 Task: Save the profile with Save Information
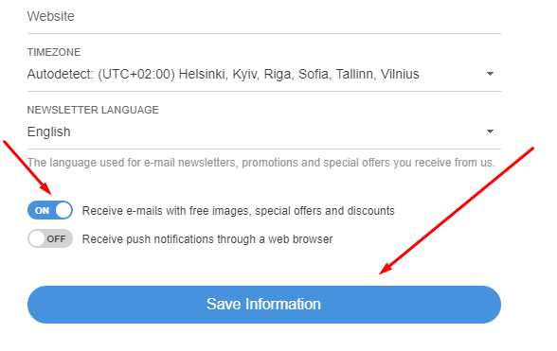coord(264,305)
